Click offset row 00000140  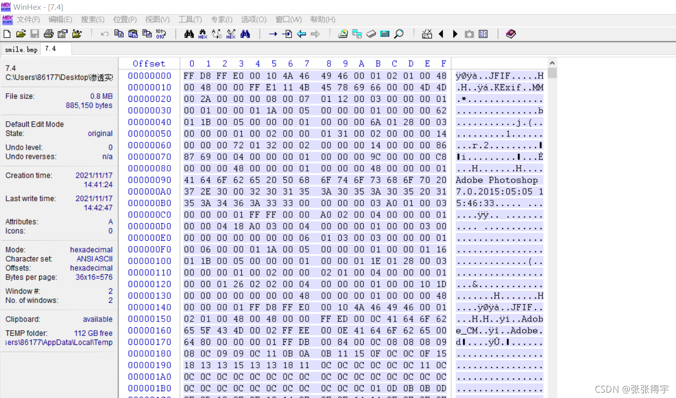[x=150, y=307]
